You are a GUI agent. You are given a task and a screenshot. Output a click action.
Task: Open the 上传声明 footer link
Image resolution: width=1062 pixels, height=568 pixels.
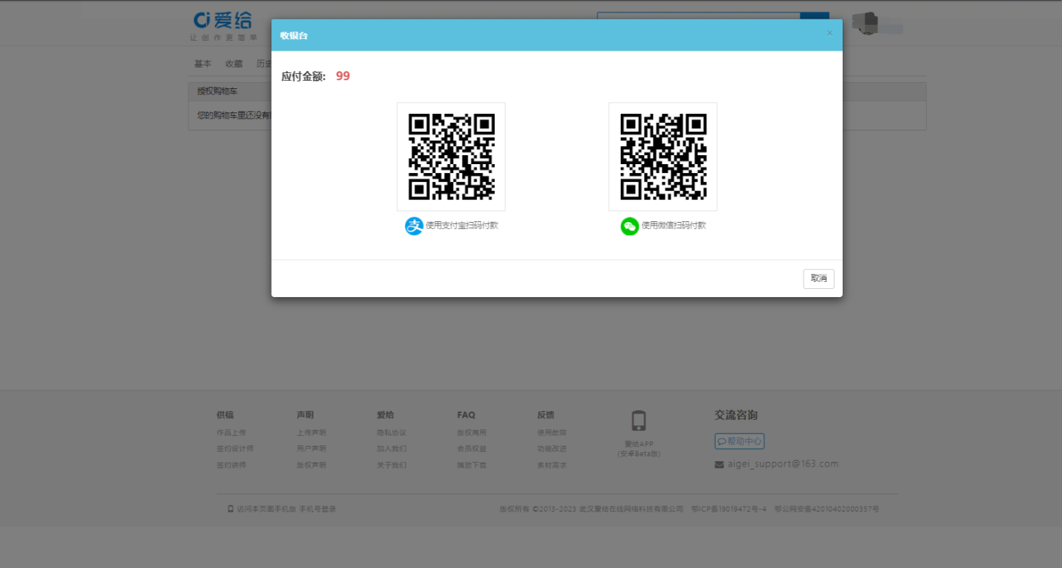pyautogui.click(x=312, y=433)
